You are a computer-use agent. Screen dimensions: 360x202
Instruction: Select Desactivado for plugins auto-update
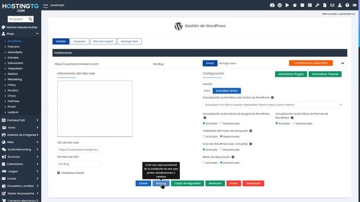pyautogui.click(x=221, y=123)
